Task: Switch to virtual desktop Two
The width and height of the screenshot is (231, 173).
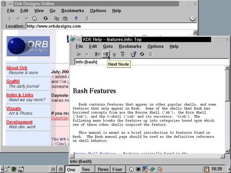Action: (86, 169)
